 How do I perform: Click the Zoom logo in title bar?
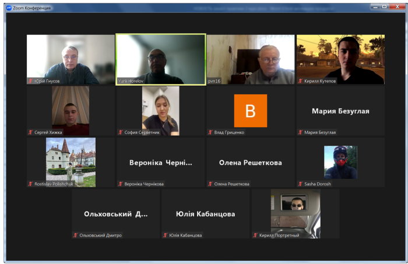pos(9,8)
